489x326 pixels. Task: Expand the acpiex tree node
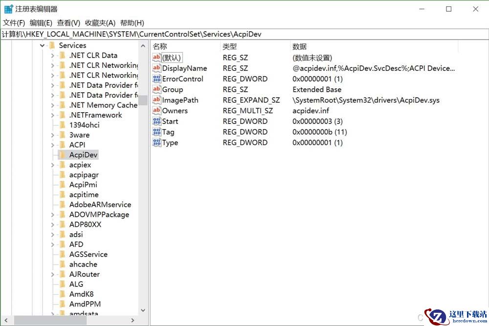tap(52, 165)
